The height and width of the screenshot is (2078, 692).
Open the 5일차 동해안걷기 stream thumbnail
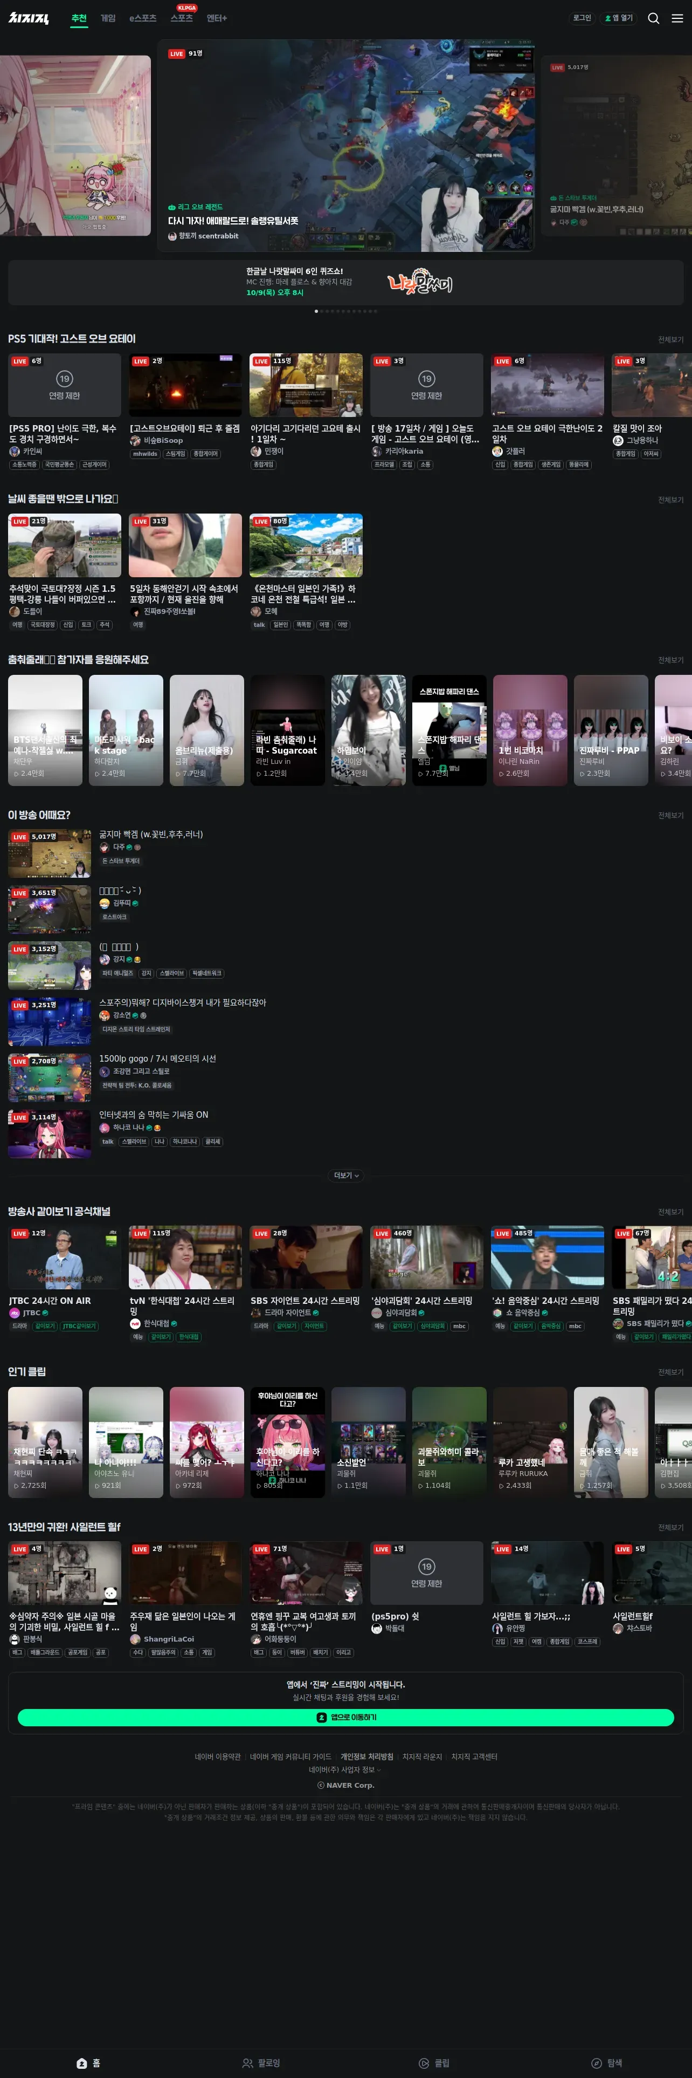(x=185, y=545)
